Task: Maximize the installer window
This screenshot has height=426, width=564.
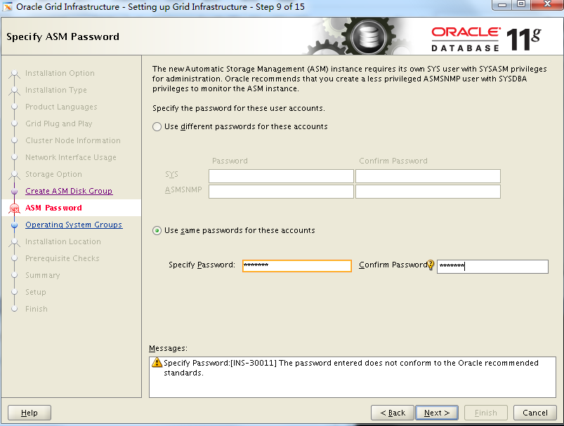Action: click(521, 4)
